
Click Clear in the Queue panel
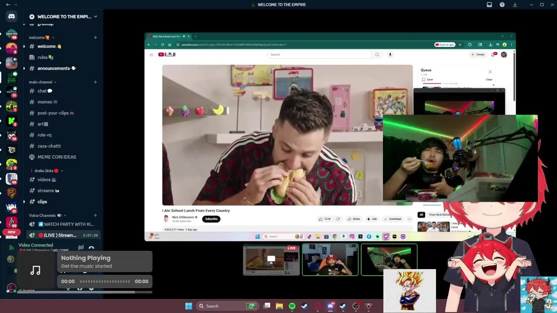489,80
